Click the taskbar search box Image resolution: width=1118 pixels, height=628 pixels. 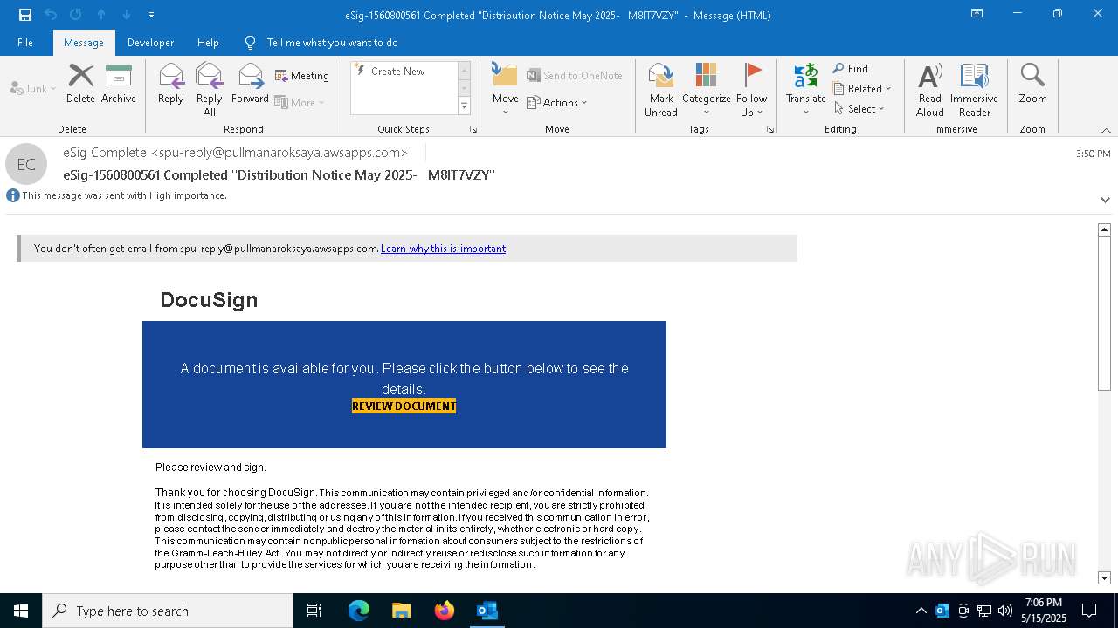pos(168,611)
